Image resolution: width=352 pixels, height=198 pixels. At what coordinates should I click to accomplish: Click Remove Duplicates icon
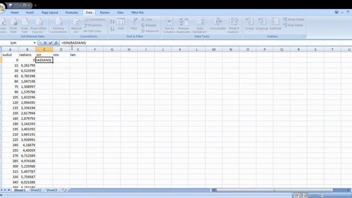coord(183,26)
